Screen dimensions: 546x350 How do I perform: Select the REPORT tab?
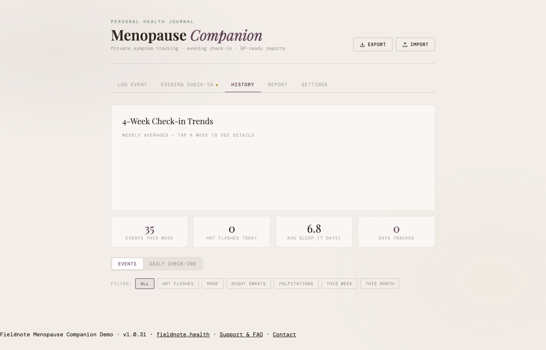pyautogui.click(x=278, y=84)
